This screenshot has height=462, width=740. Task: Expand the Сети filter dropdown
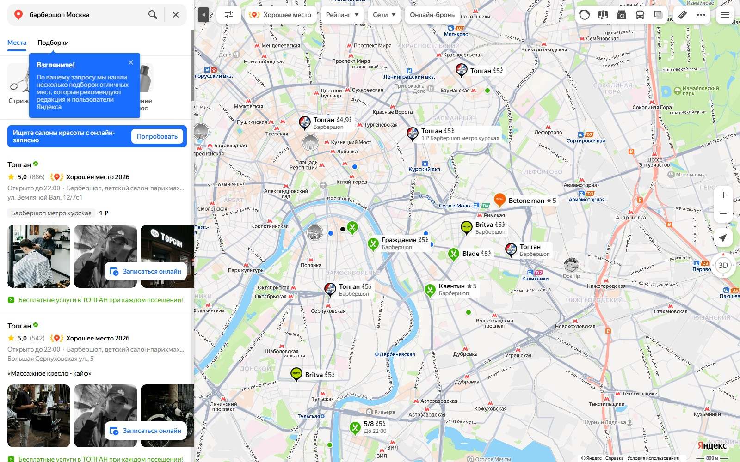tap(384, 15)
